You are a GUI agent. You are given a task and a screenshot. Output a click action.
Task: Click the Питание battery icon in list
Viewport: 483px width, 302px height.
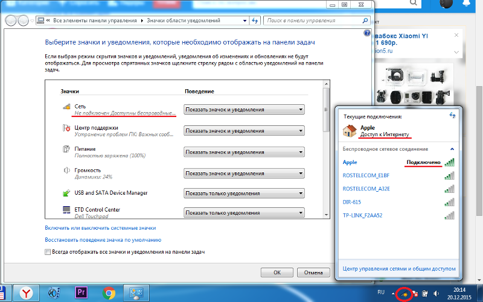(x=66, y=149)
